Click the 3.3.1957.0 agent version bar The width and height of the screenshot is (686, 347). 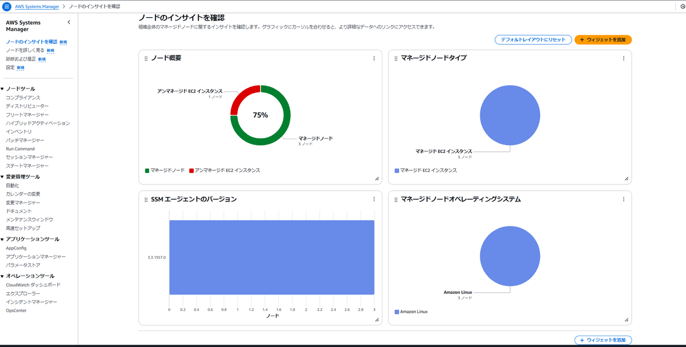click(x=272, y=257)
